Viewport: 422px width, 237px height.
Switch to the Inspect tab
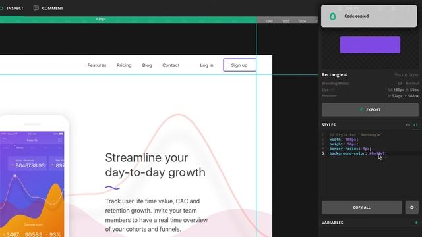pos(15,8)
